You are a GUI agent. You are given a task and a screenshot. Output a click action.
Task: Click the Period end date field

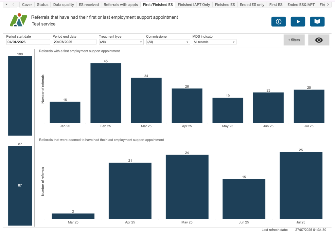(74, 42)
